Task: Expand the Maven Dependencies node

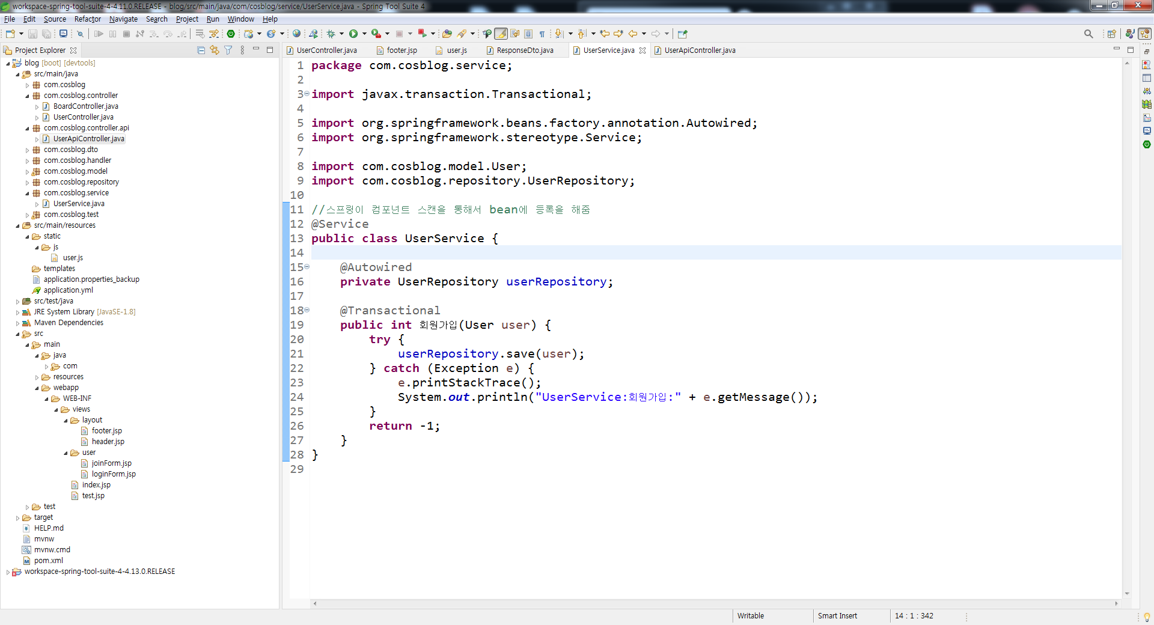Action: [17, 323]
